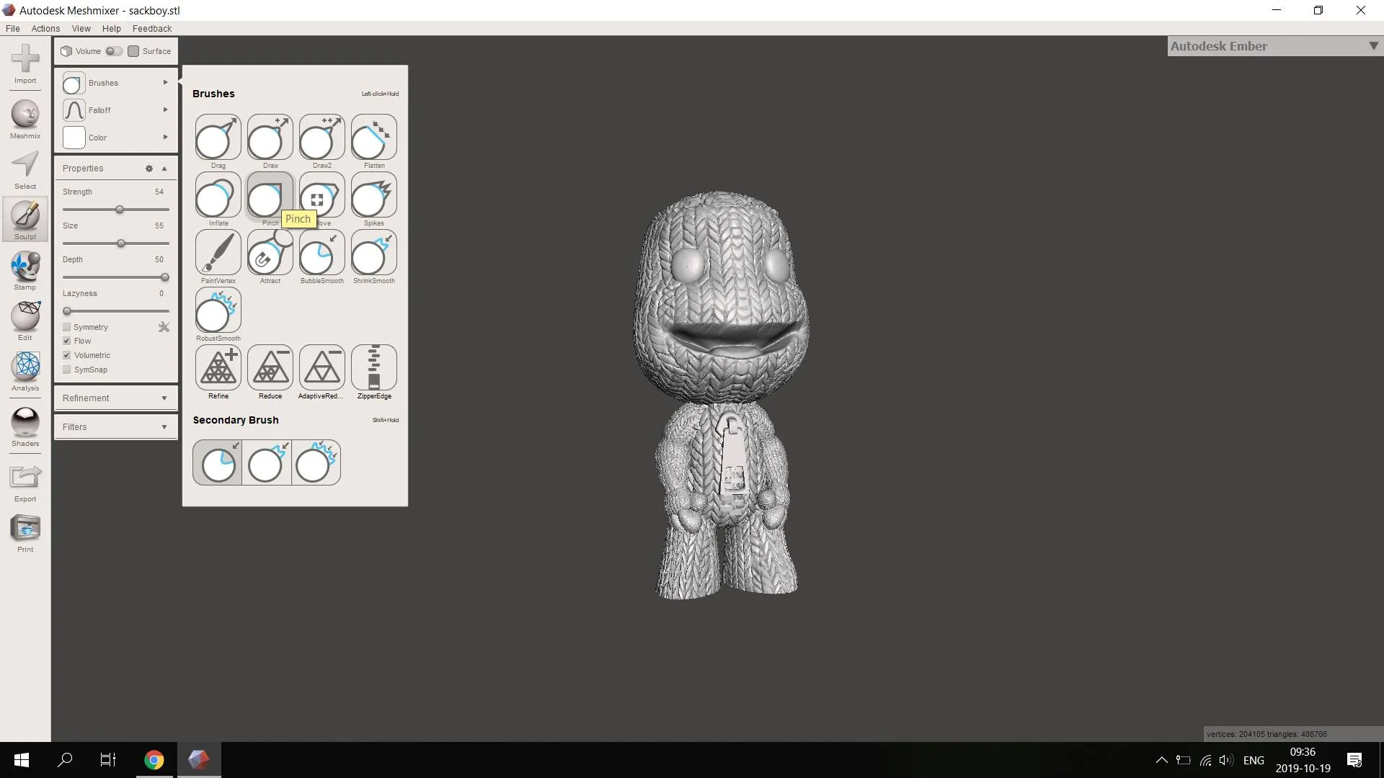
Task: Select the Flatten brush
Action: [x=373, y=137]
